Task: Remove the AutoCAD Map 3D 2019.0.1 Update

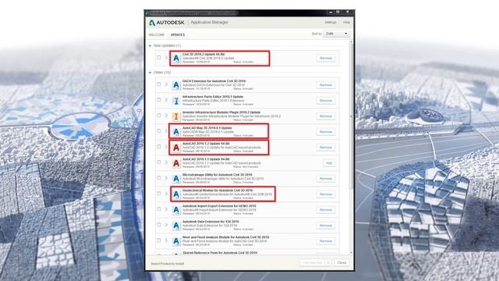Action: [326, 132]
